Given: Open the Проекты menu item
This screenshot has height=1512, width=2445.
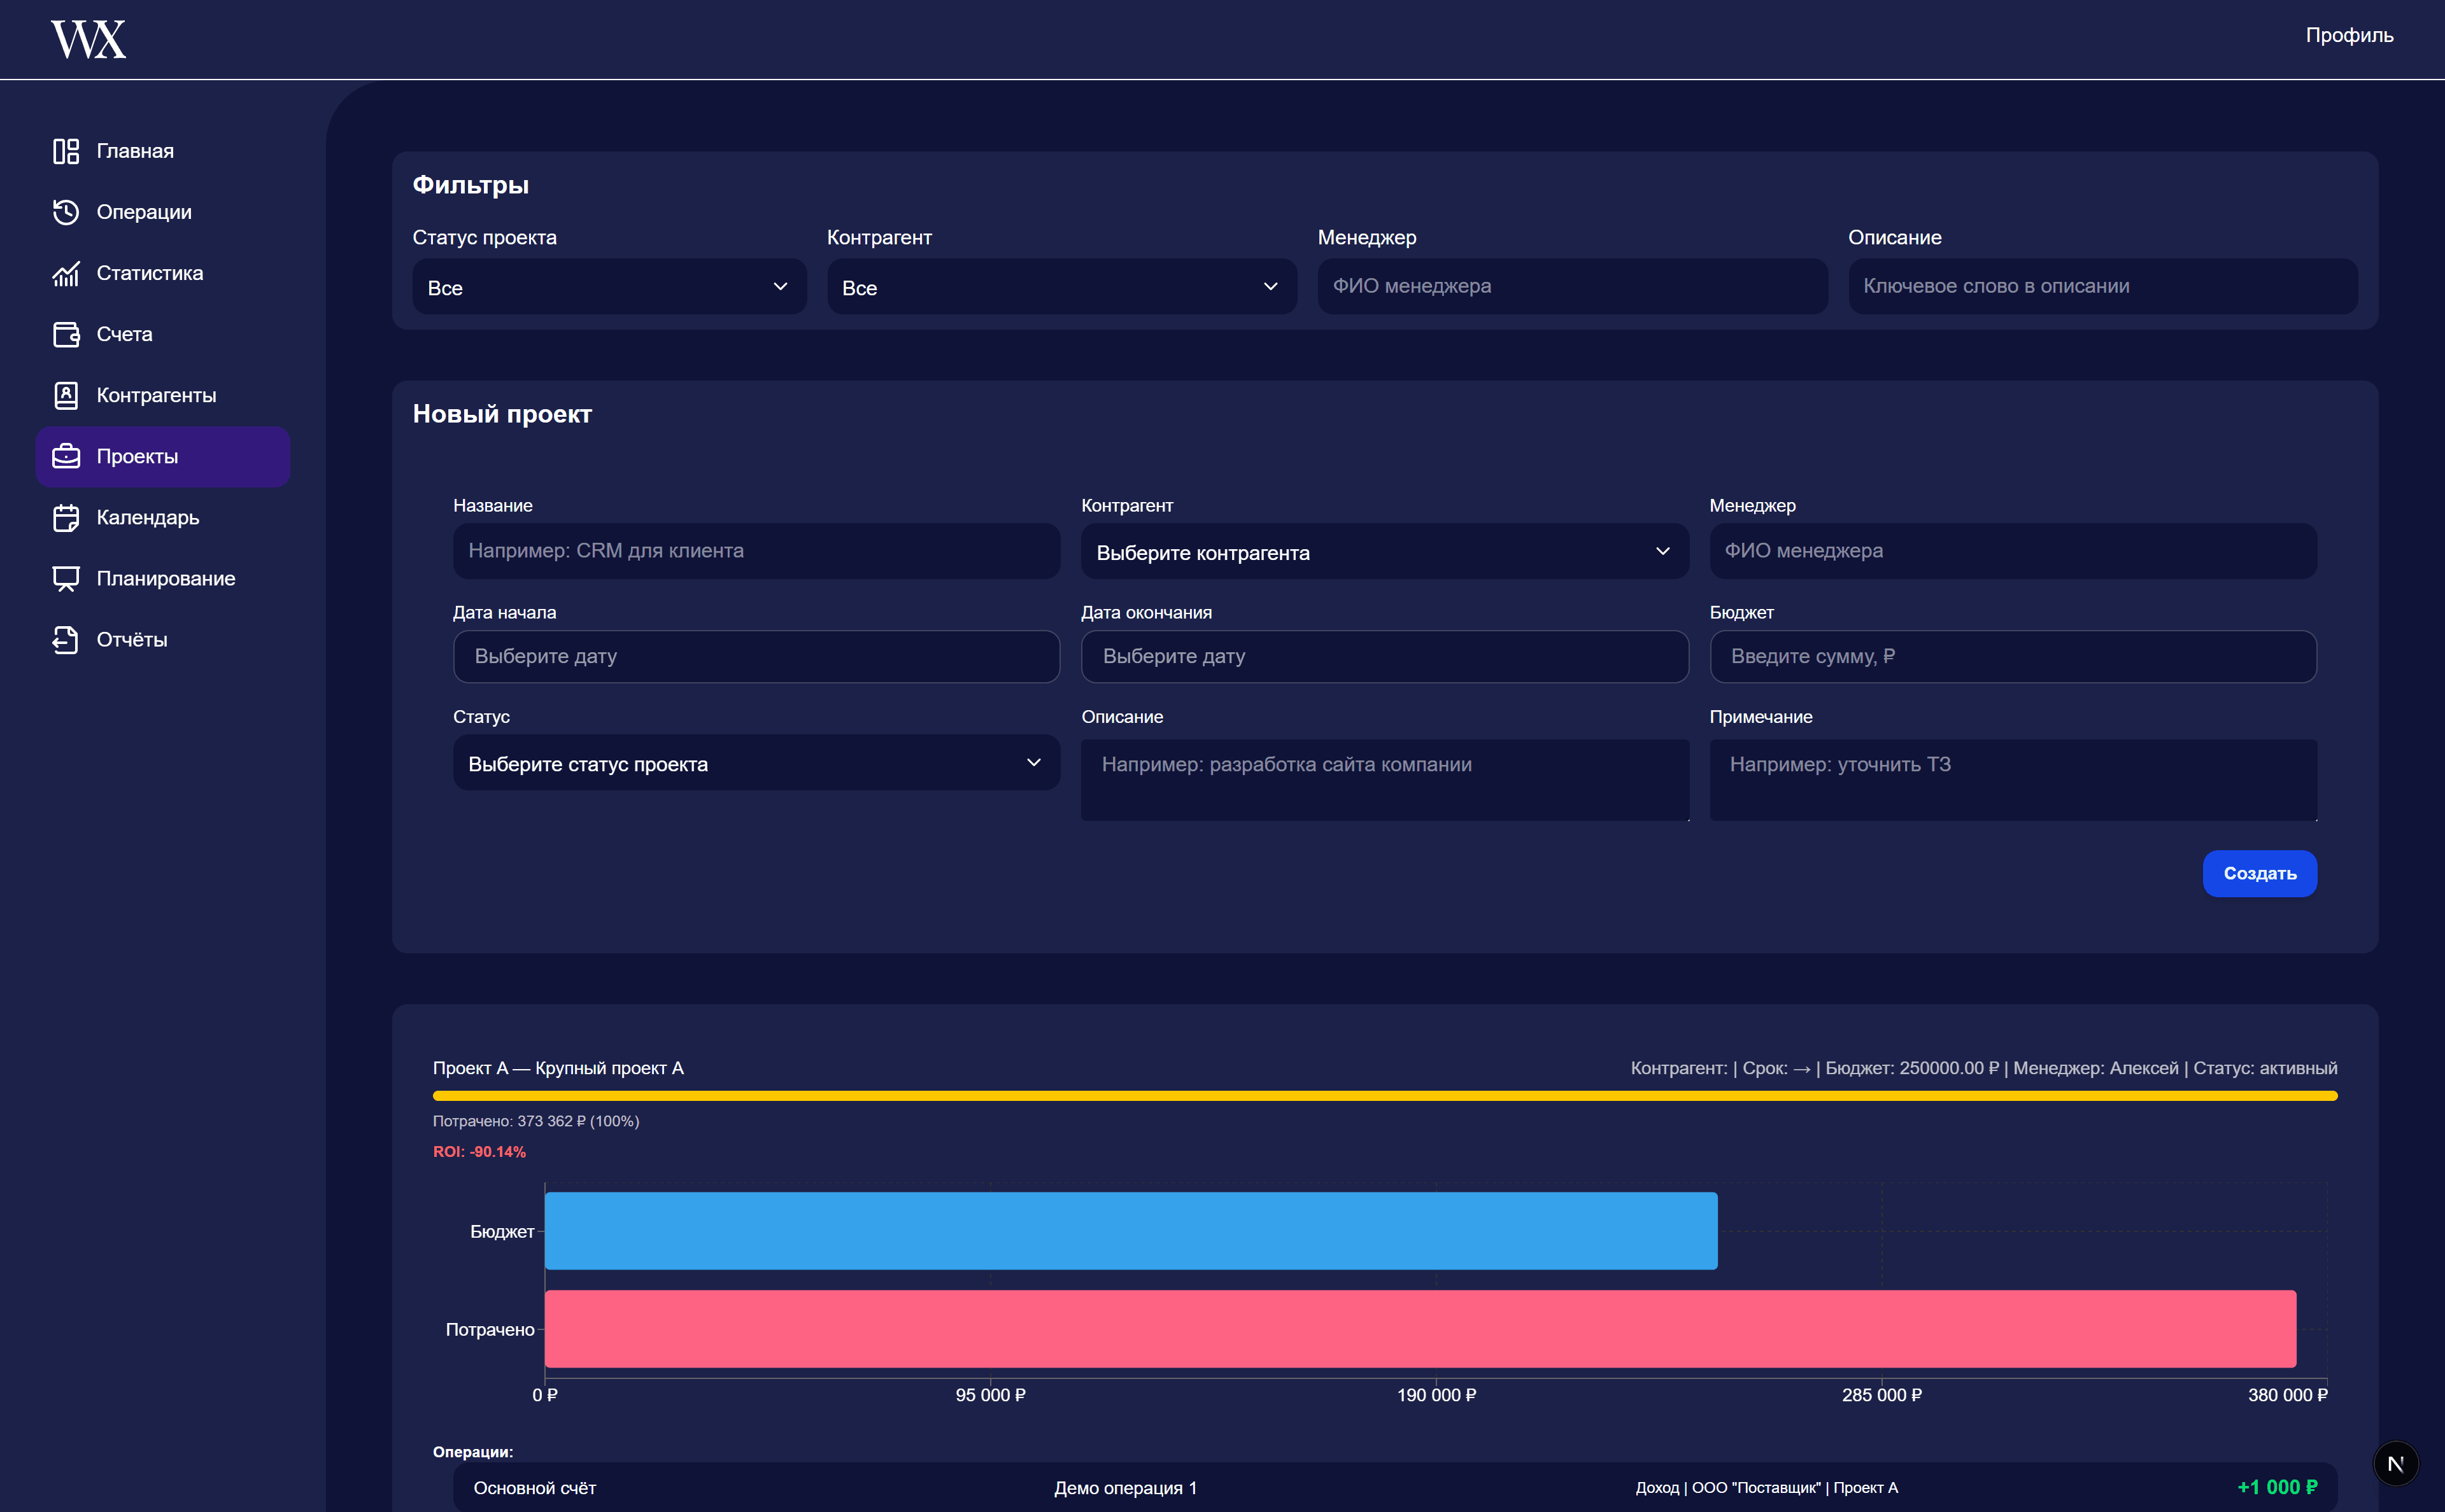Looking at the screenshot, I should tap(162, 456).
